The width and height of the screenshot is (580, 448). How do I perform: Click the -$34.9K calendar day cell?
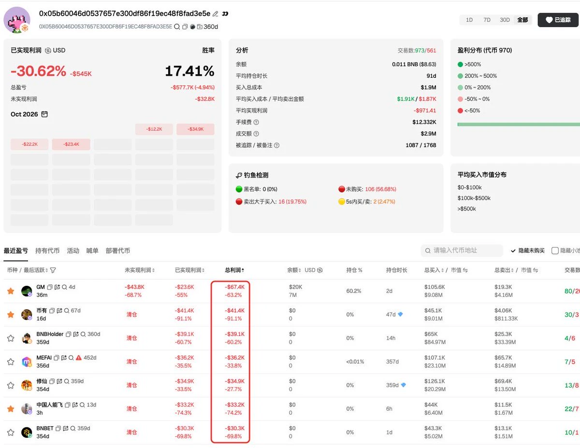(x=195, y=129)
